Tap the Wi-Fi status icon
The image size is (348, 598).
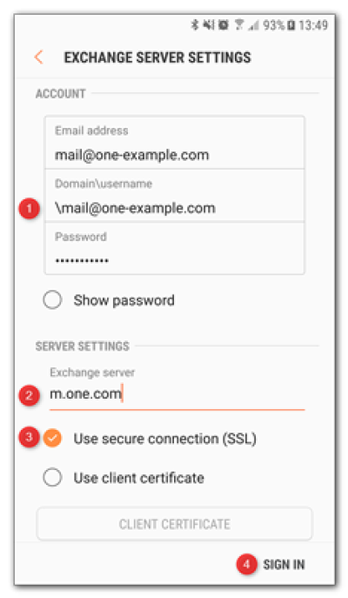[240, 25]
